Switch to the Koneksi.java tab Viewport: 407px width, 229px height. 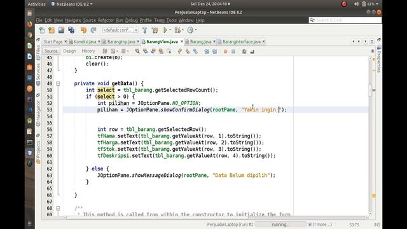[x=85, y=41]
